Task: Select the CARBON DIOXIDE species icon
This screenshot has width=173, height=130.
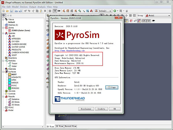Action: pyautogui.click(x=10, y=44)
